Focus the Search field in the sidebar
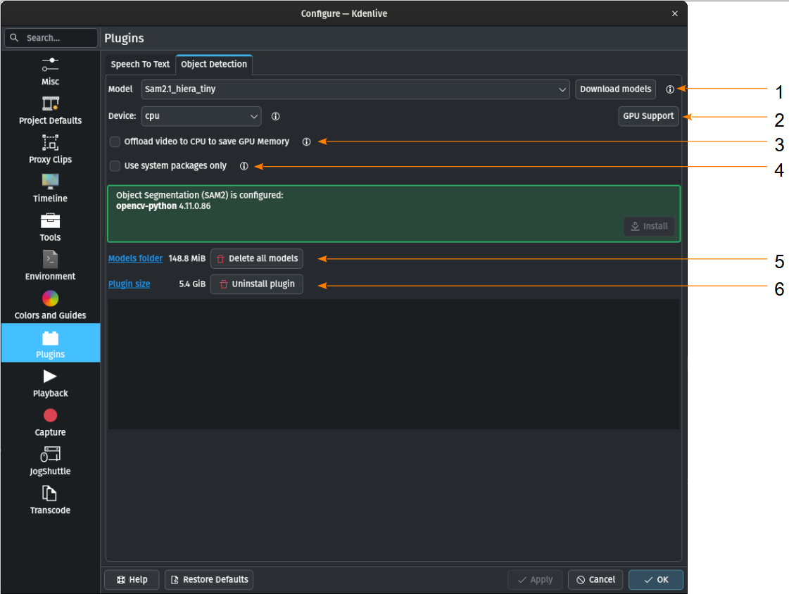Viewport: 789px width, 594px height. pyautogui.click(x=51, y=38)
